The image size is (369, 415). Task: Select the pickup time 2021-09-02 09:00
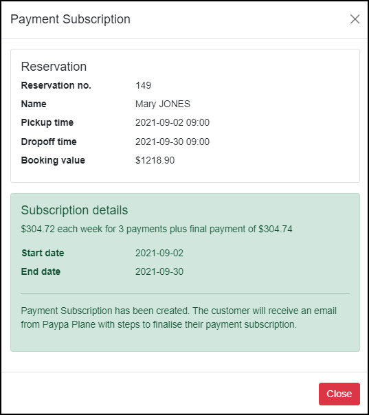[172, 122]
